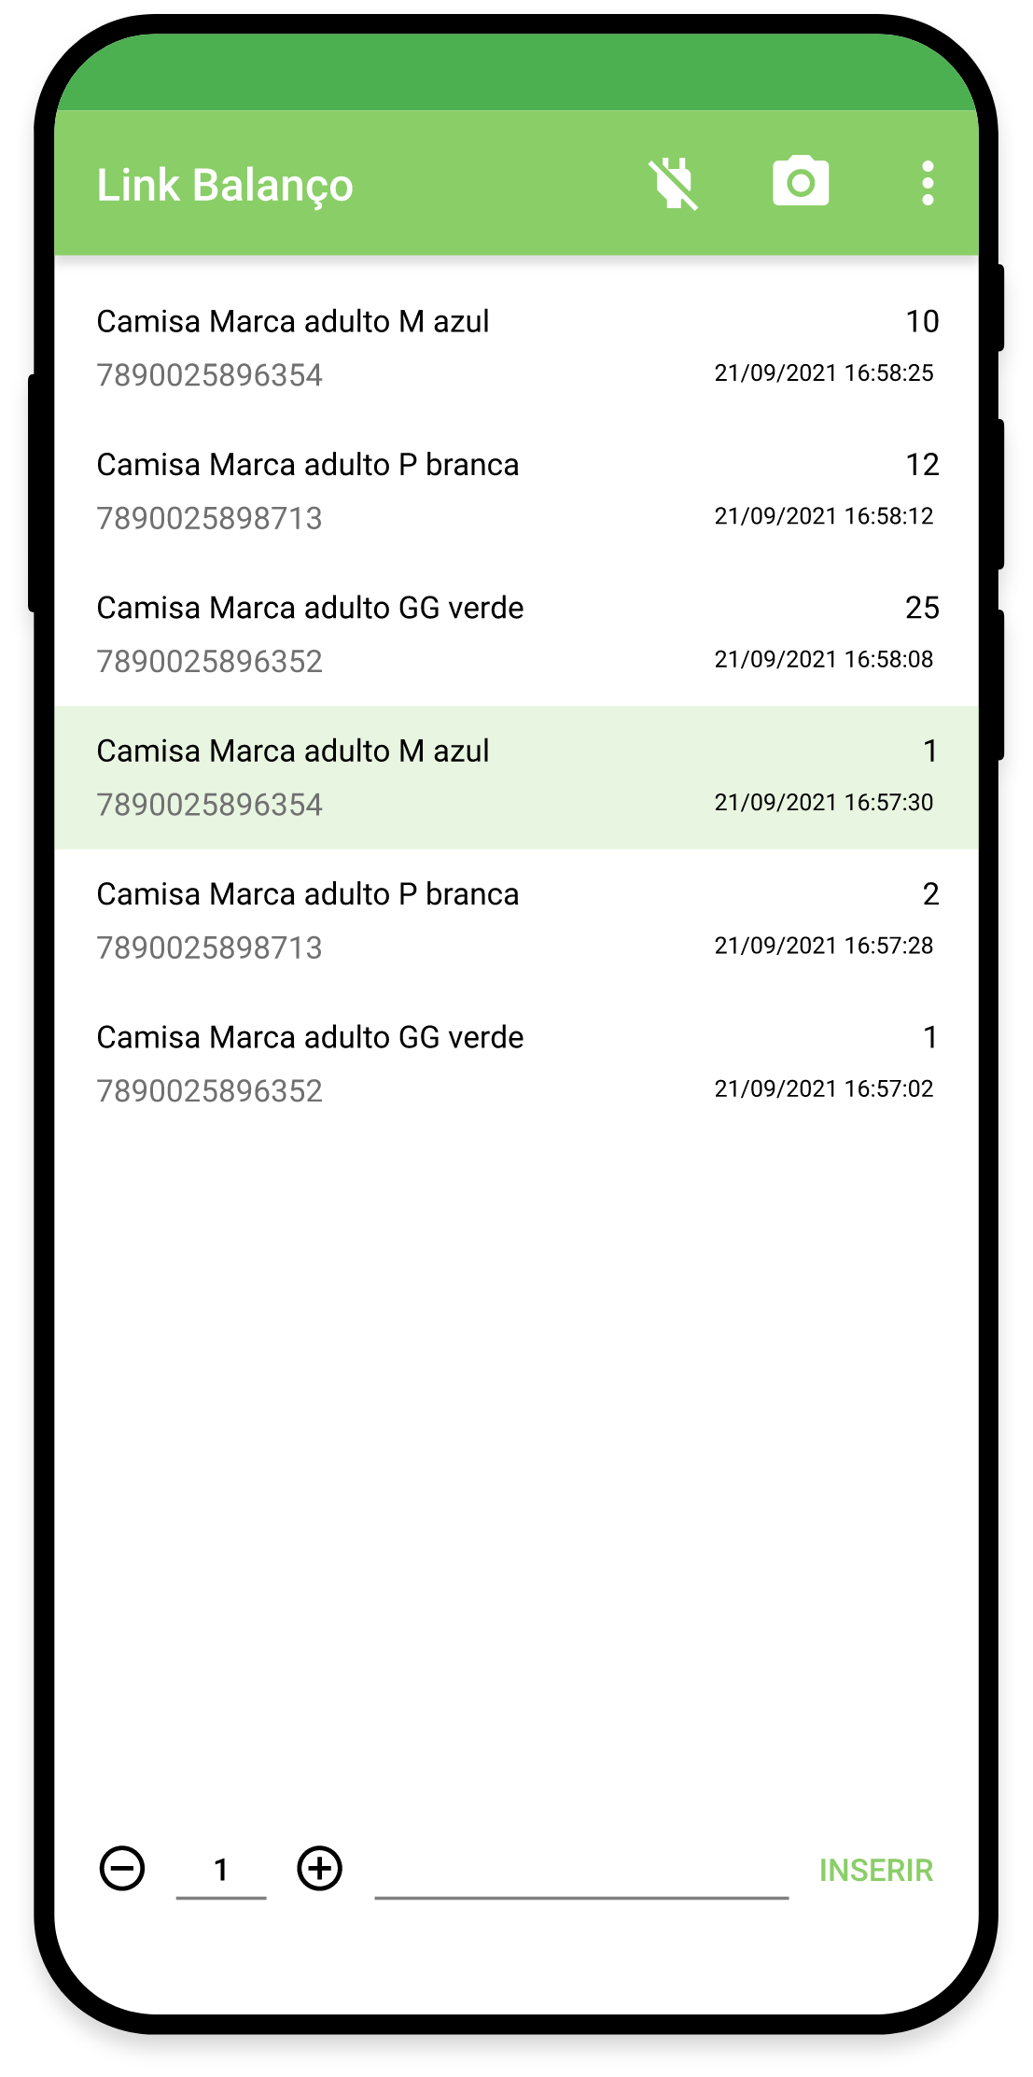Image resolution: width=1033 pixels, height=2077 pixels.
Task: Select Camisa M azul entry with quantity 10
Action: coord(516,347)
